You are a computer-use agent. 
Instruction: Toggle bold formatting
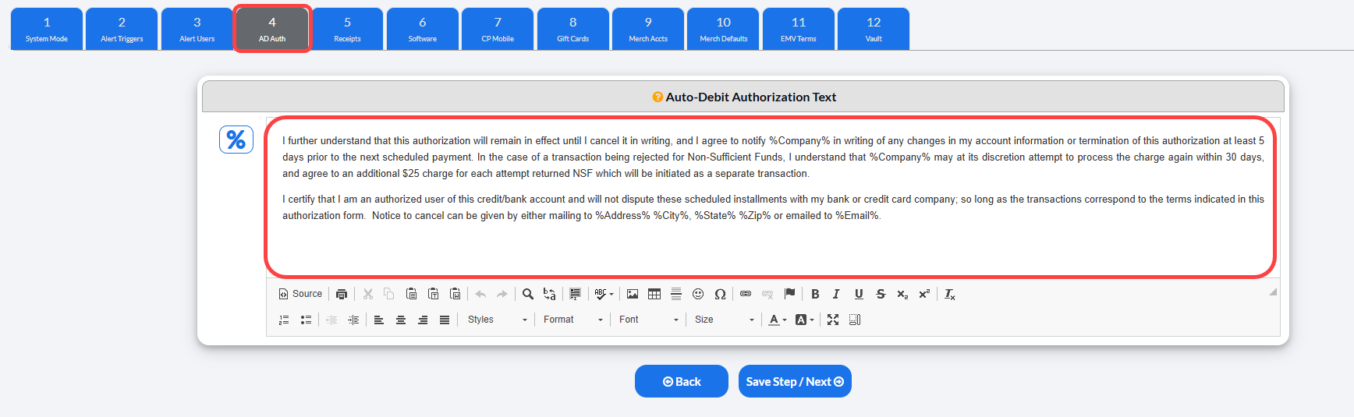coord(815,294)
